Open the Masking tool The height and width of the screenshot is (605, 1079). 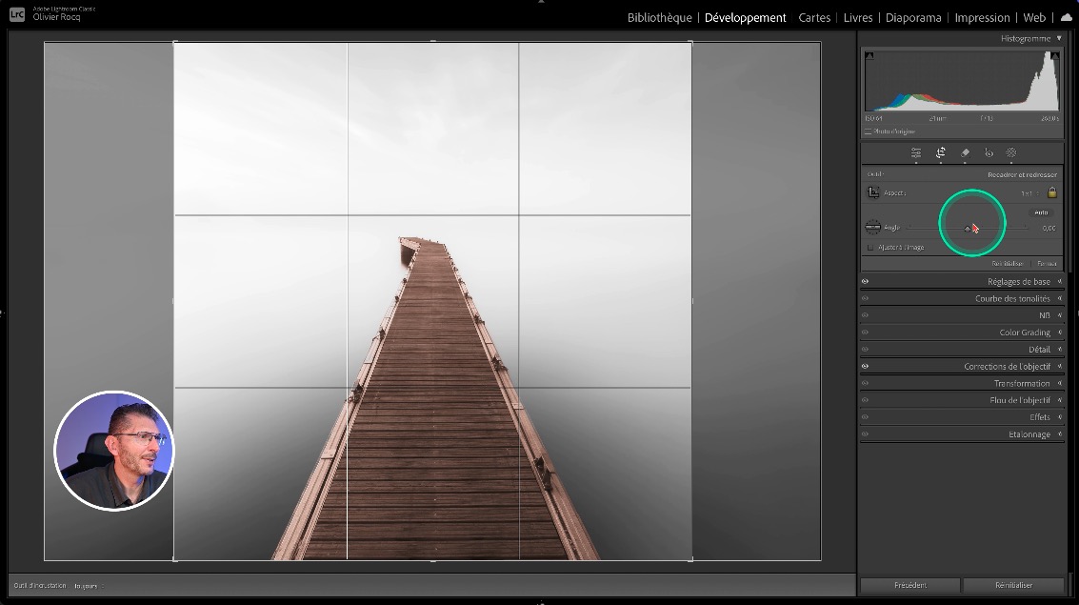[x=1011, y=152]
